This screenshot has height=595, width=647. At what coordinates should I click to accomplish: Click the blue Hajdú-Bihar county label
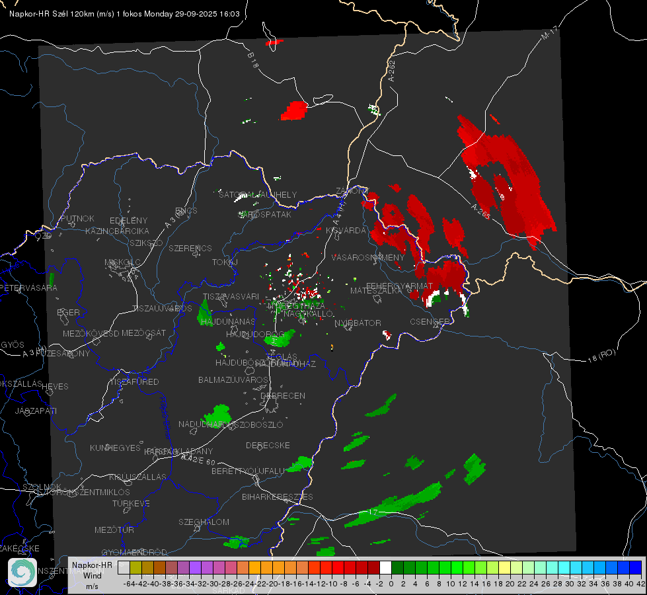click(x=165, y=417)
